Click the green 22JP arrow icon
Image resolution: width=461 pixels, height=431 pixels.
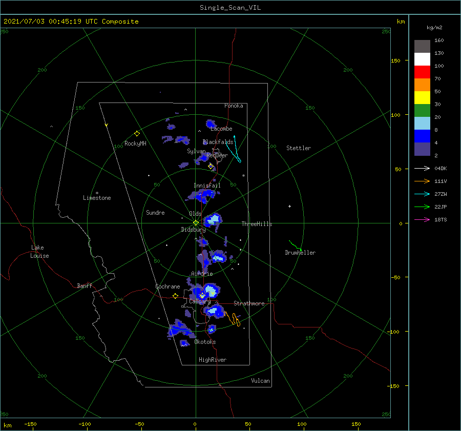pos(422,207)
